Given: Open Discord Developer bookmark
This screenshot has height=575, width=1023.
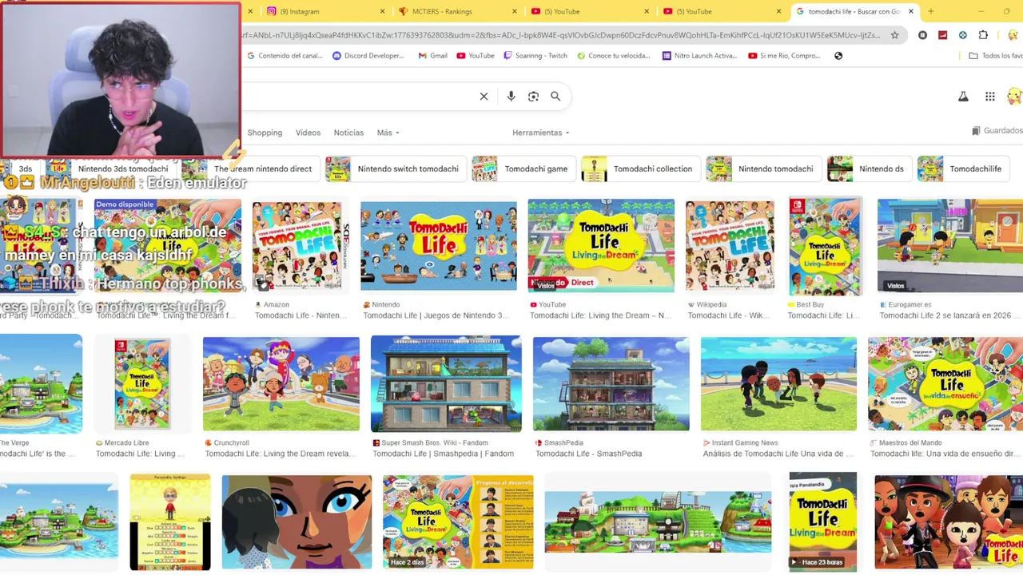Looking at the screenshot, I should tap(368, 56).
